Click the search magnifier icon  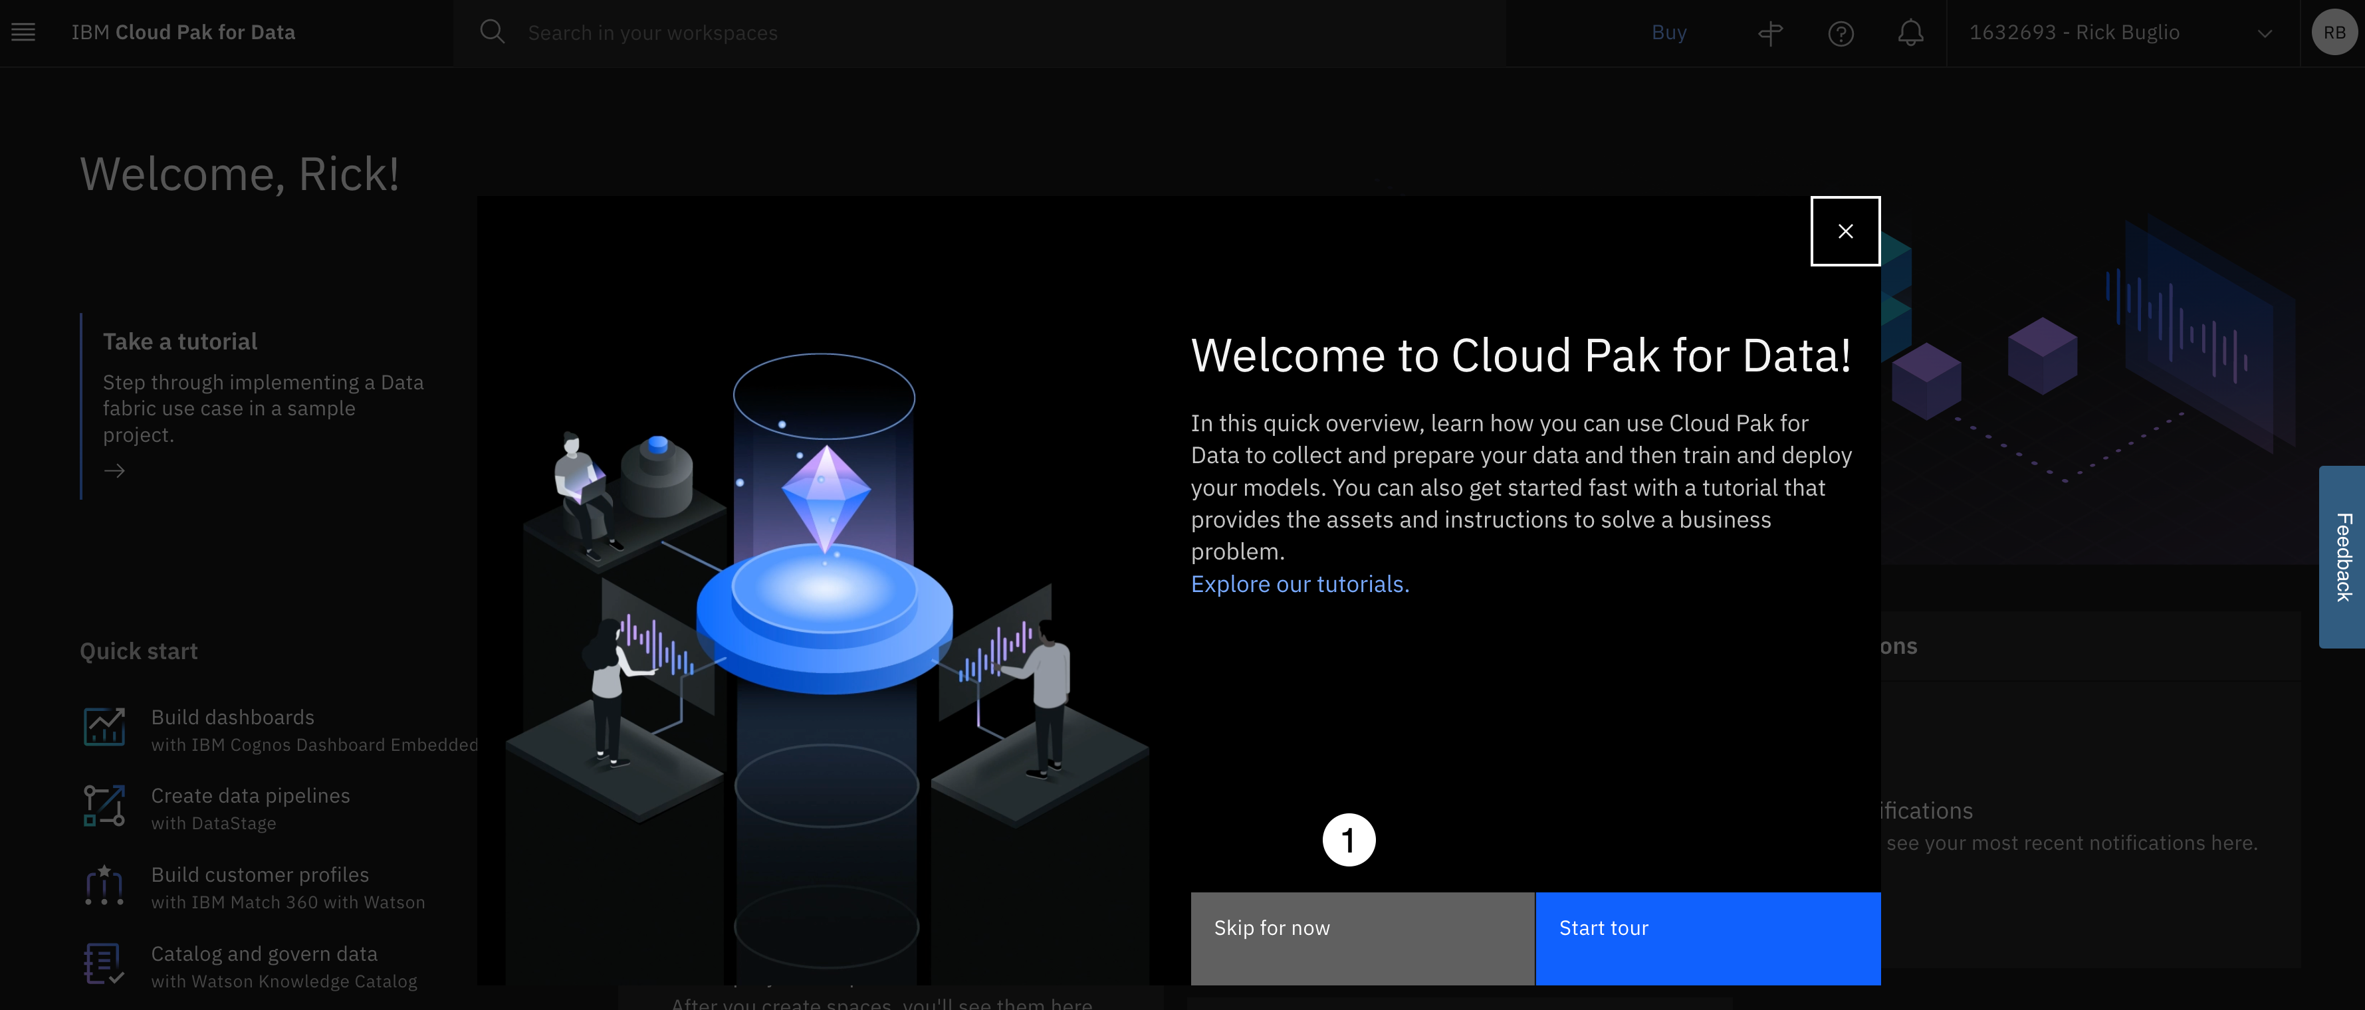coord(492,32)
